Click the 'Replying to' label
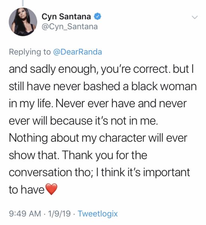The height and width of the screenshot is (225, 206). tap(30, 52)
